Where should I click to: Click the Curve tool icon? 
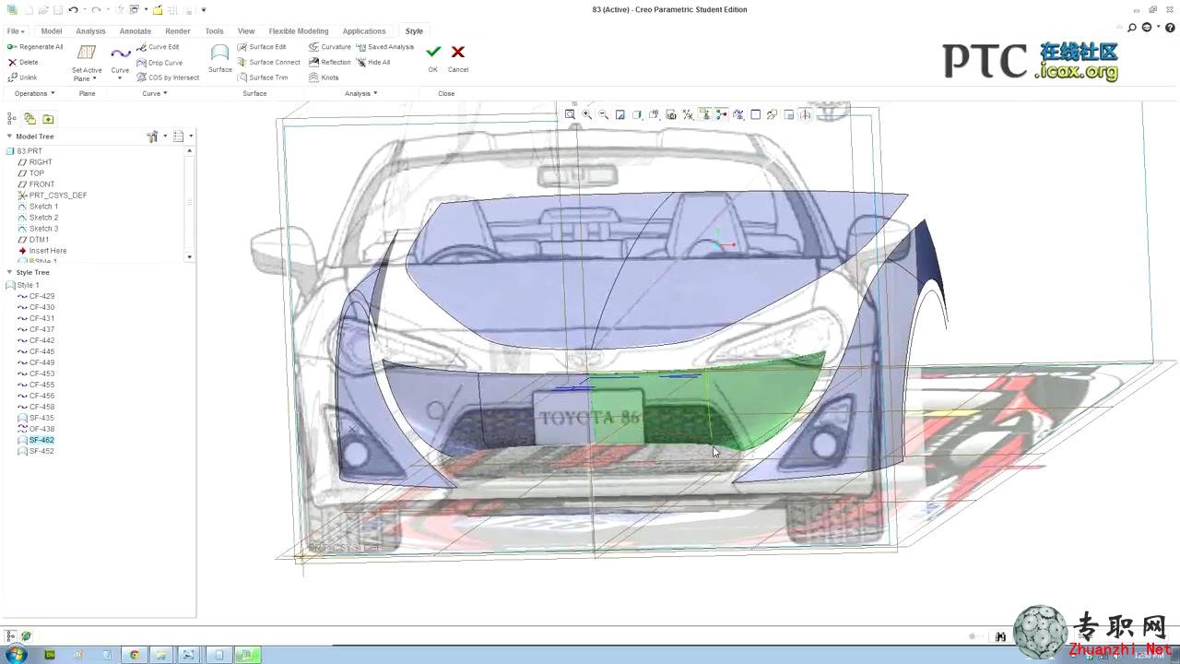[121, 53]
